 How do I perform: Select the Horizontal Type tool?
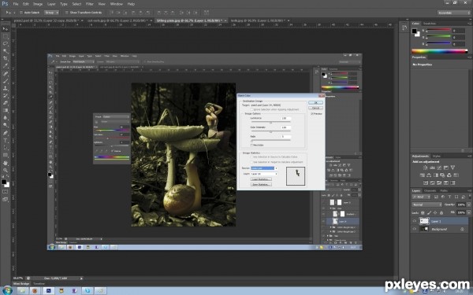pos(6,140)
